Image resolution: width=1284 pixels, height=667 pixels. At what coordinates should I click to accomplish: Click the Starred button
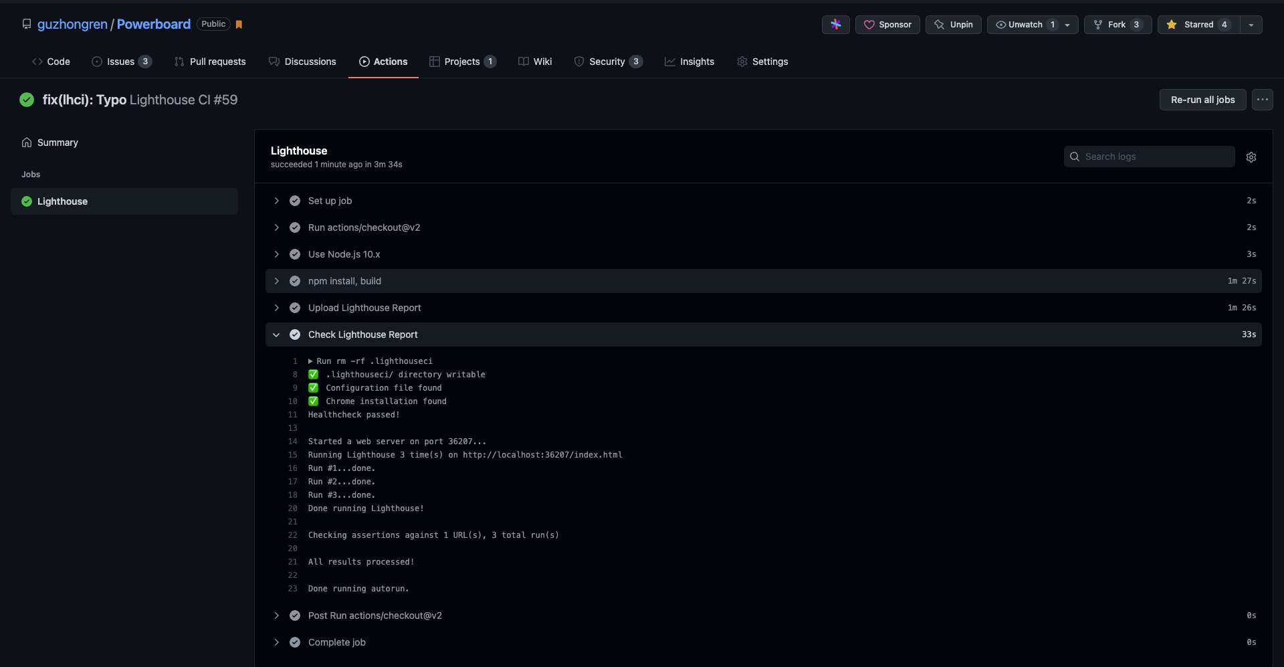[x=1199, y=24]
